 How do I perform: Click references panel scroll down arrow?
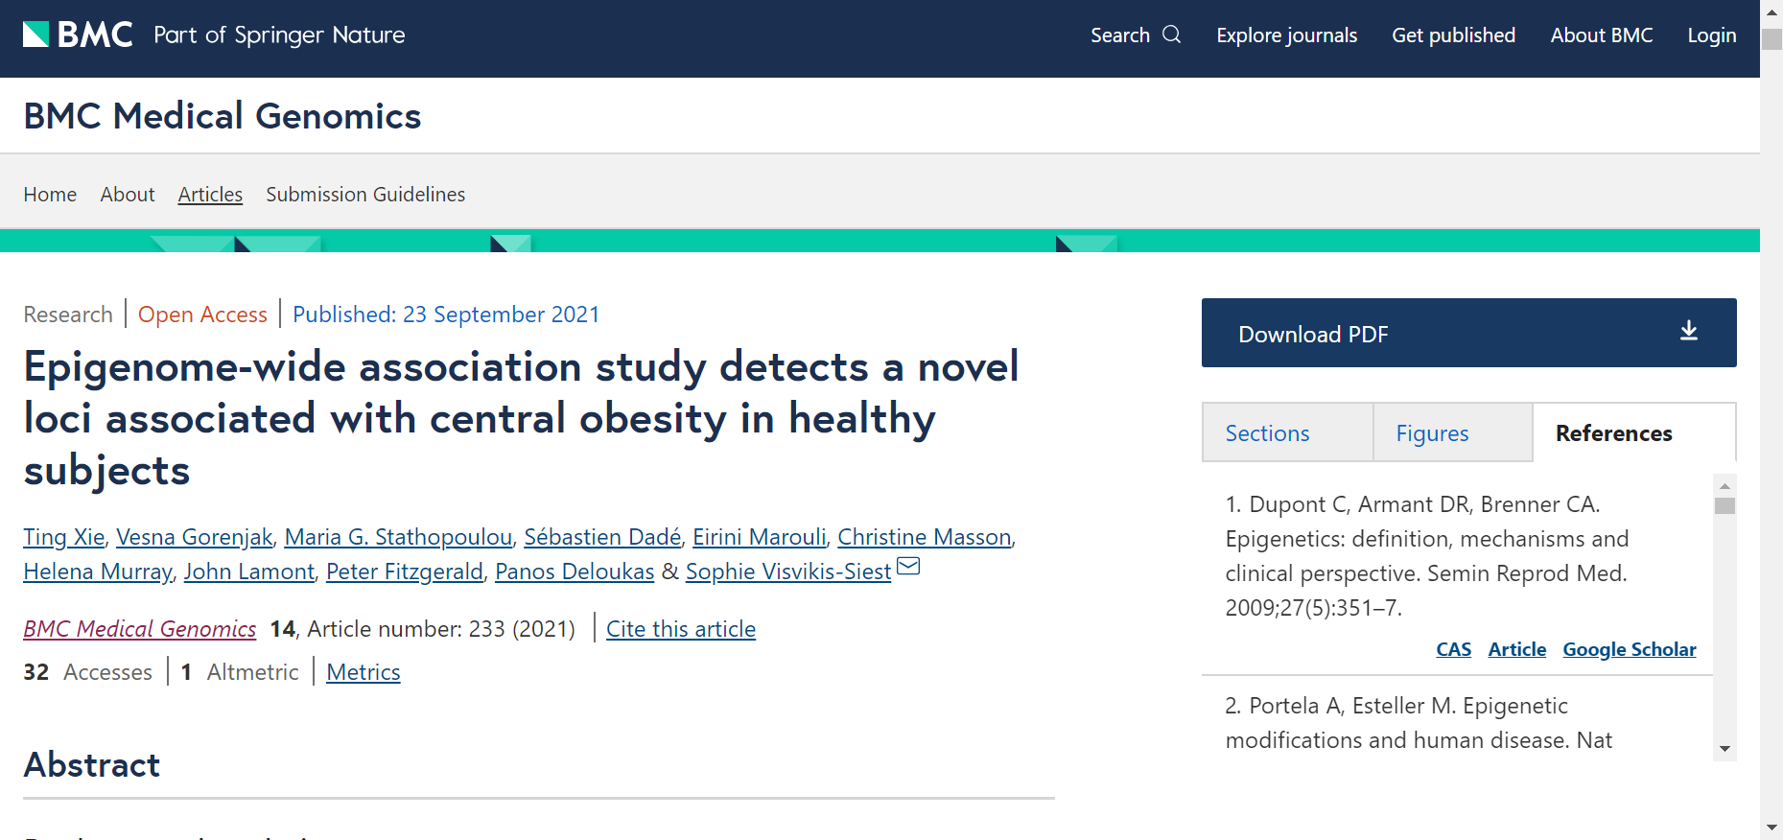(1724, 749)
